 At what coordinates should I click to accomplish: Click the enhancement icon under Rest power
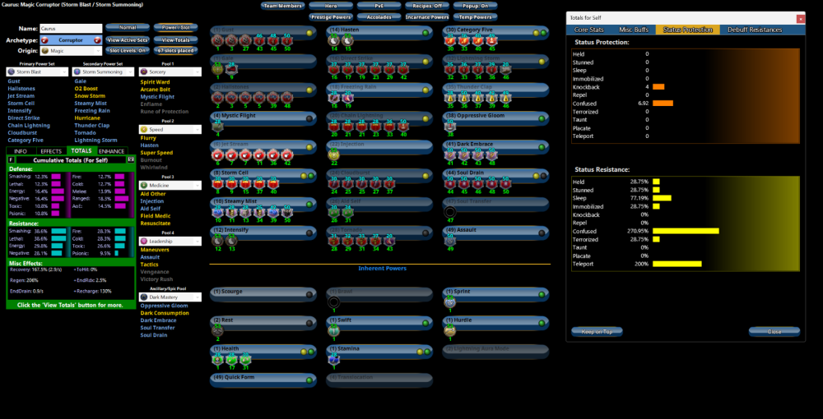pos(219,330)
